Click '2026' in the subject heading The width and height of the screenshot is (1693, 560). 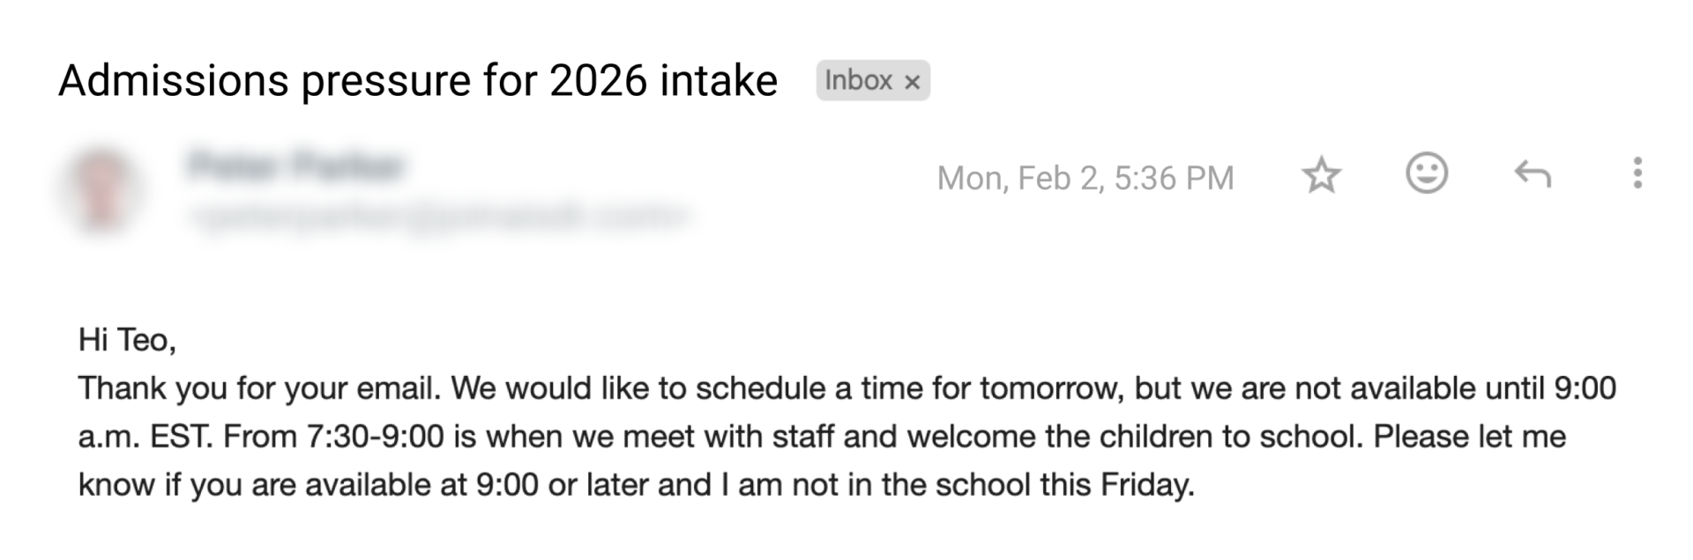597,81
